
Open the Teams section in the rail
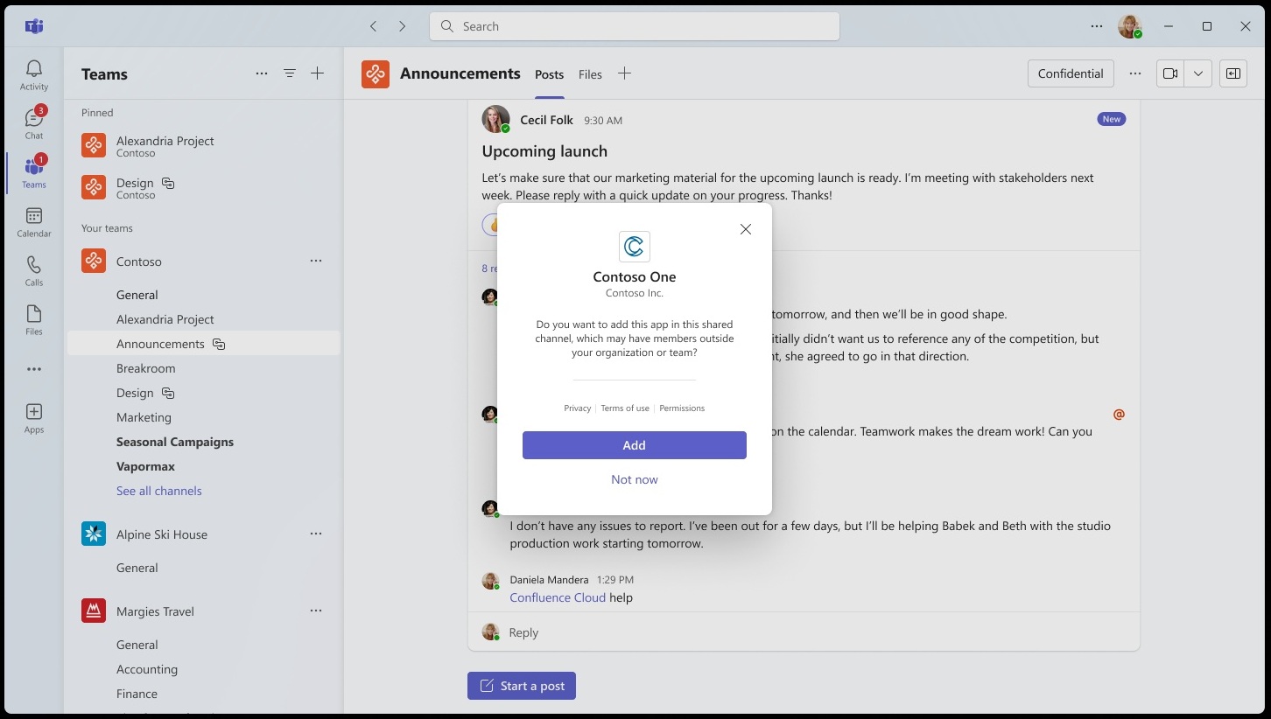[x=34, y=172]
